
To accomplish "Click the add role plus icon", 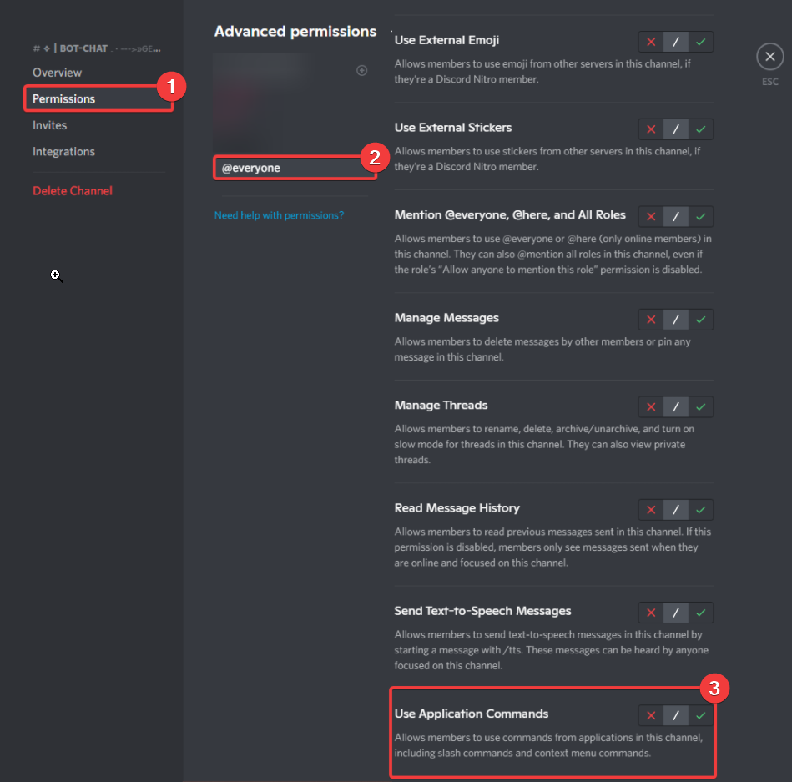I will [361, 70].
